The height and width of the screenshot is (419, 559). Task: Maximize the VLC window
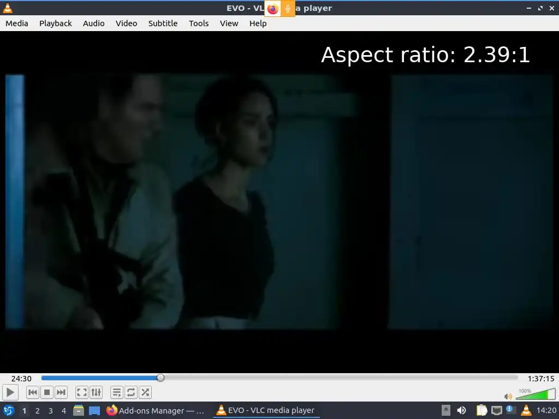pyautogui.click(x=540, y=8)
